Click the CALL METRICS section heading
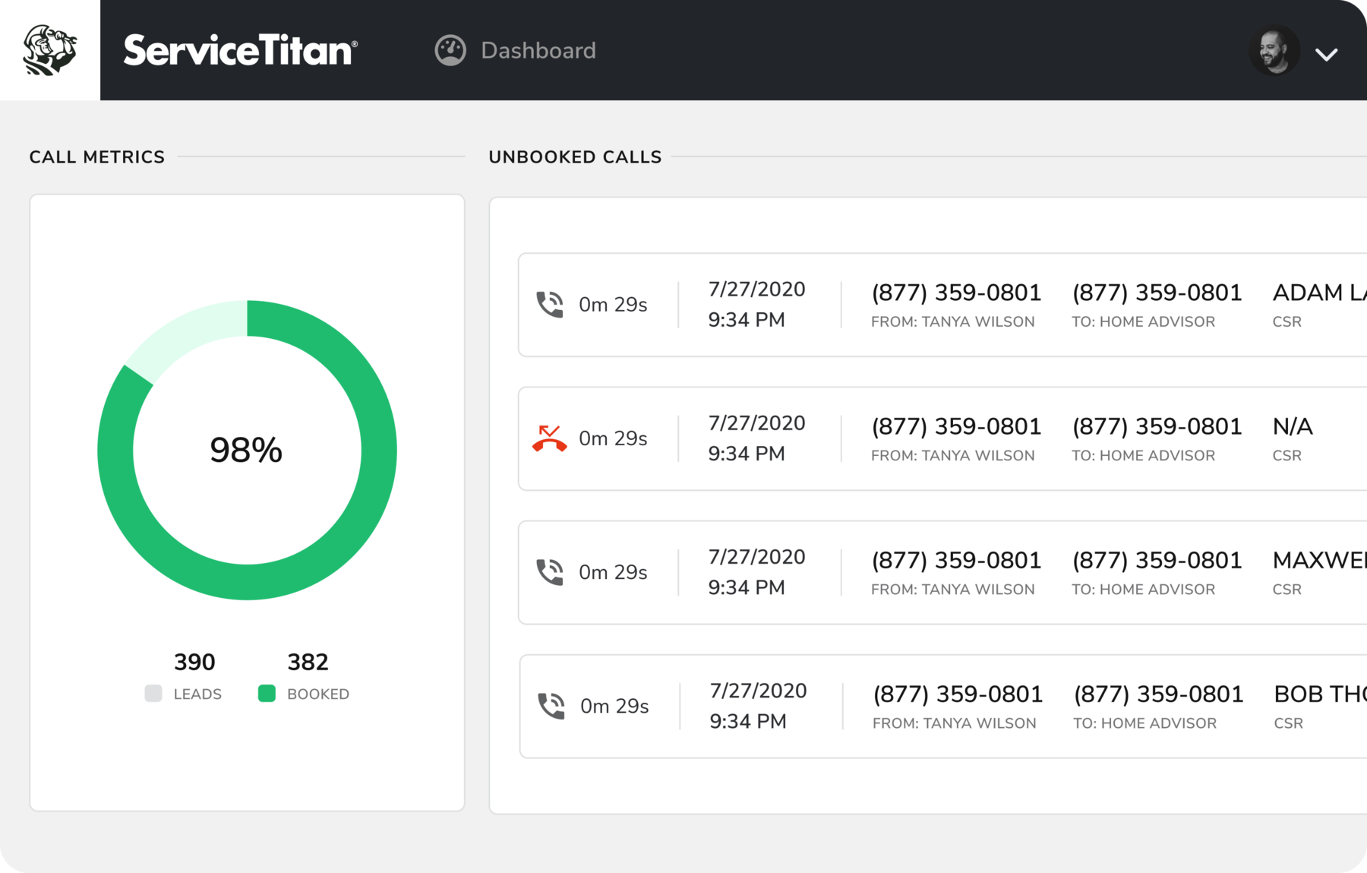Screen dimensions: 1367x873 97,157
